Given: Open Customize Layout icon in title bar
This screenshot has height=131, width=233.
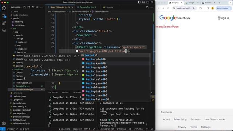Looking at the screenshot, I should click(x=152, y=2).
